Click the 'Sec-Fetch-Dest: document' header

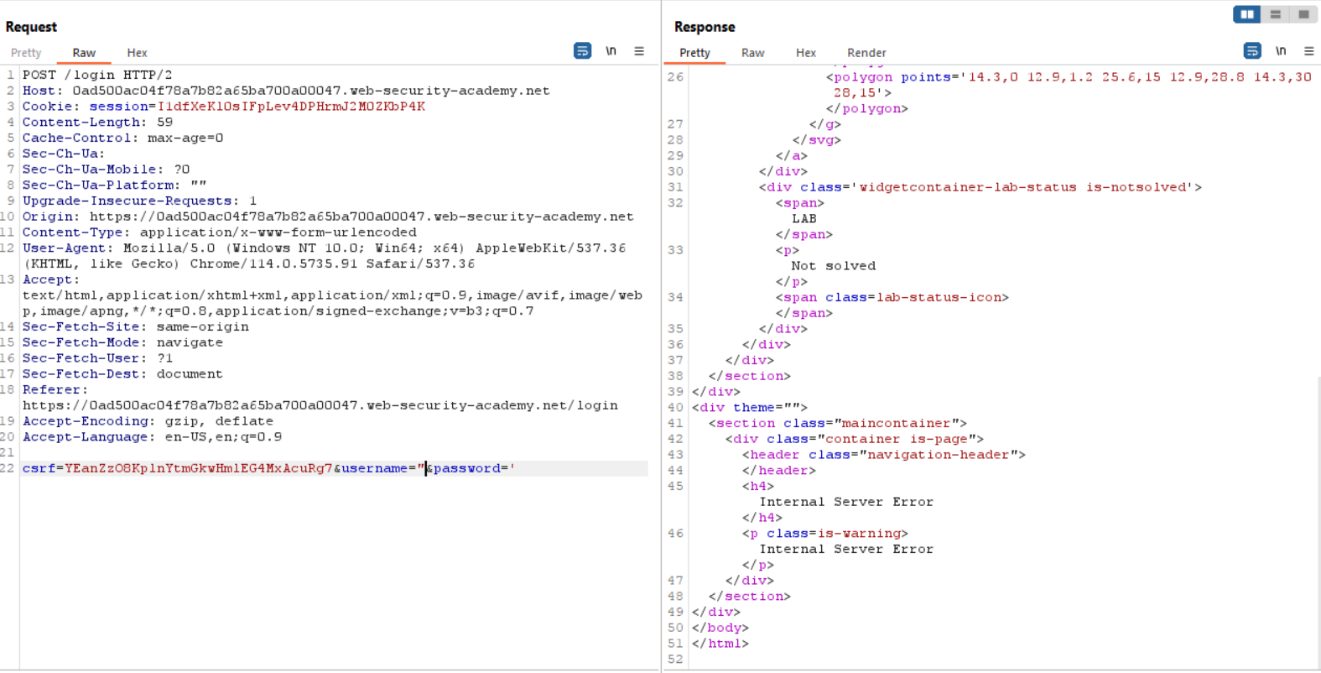click(x=122, y=374)
